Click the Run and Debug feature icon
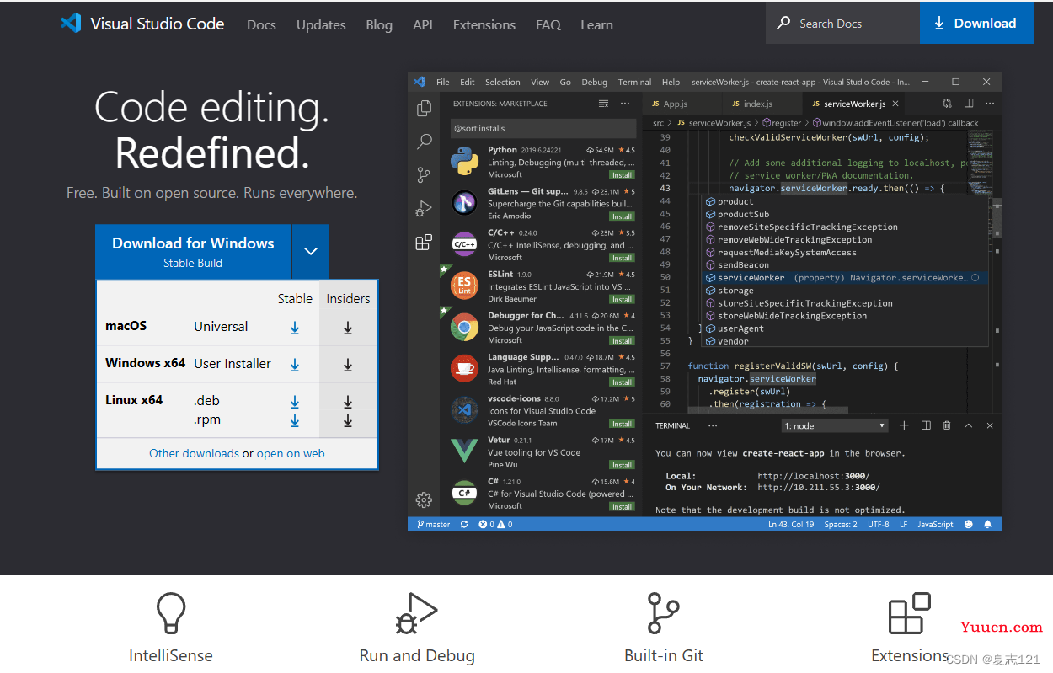 point(417,613)
